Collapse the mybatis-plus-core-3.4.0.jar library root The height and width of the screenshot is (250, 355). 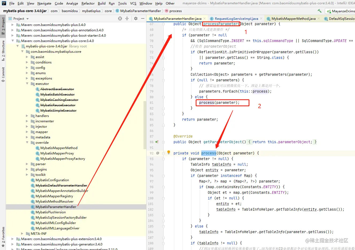(17, 46)
